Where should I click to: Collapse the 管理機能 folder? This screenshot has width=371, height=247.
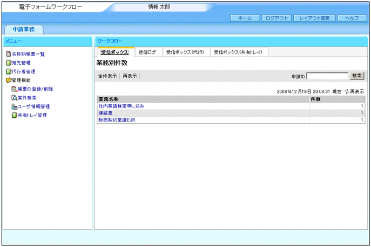[x=8, y=80]
